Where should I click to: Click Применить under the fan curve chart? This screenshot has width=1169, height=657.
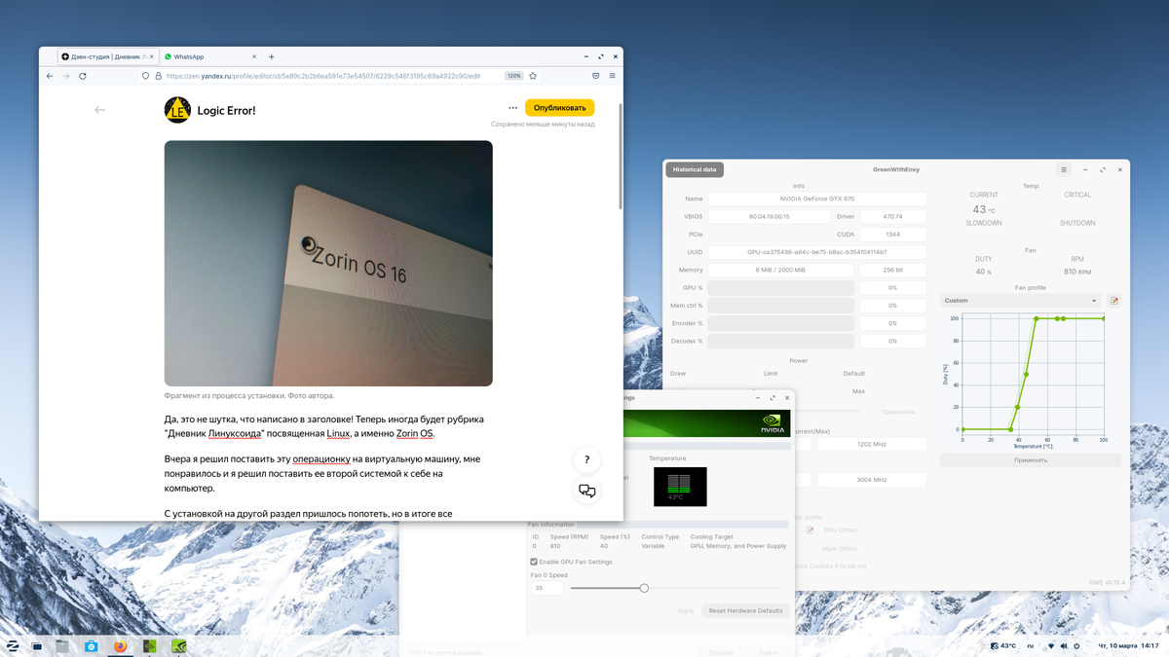tap(1031, 459)
